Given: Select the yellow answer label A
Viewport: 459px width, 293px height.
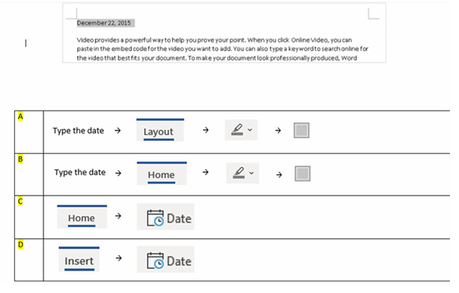Looking at the screenshot, I should click(x=20, y=116).
